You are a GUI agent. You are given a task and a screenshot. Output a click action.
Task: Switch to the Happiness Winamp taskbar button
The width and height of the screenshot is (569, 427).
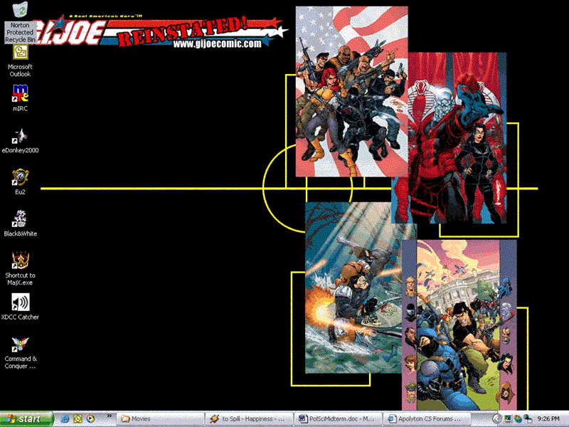point(249,418)
